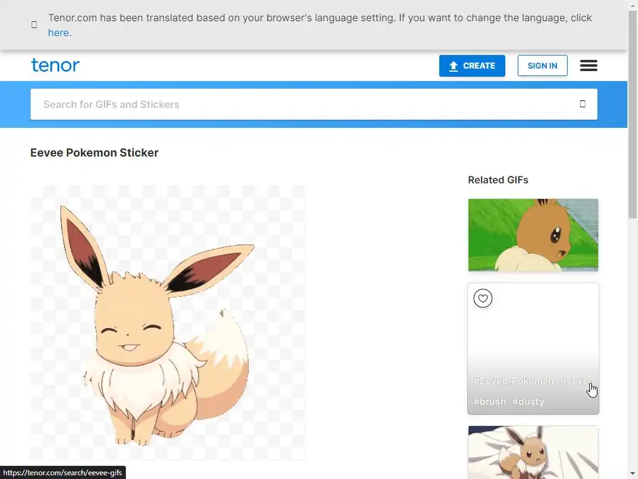Screen dimensions: 638x479
Task: Click the main Eevee sticker image
Action: tap(168, 322)
